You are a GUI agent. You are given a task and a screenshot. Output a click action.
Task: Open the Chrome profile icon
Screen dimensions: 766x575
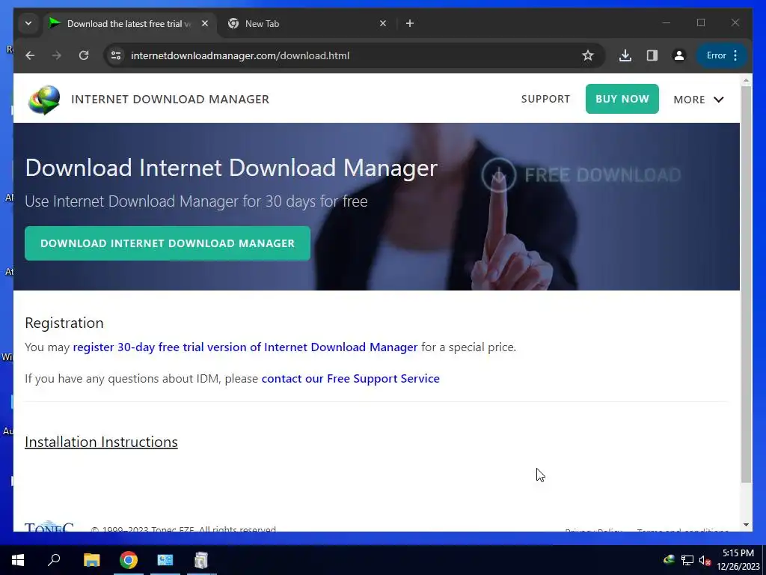(x=679, y=55)
